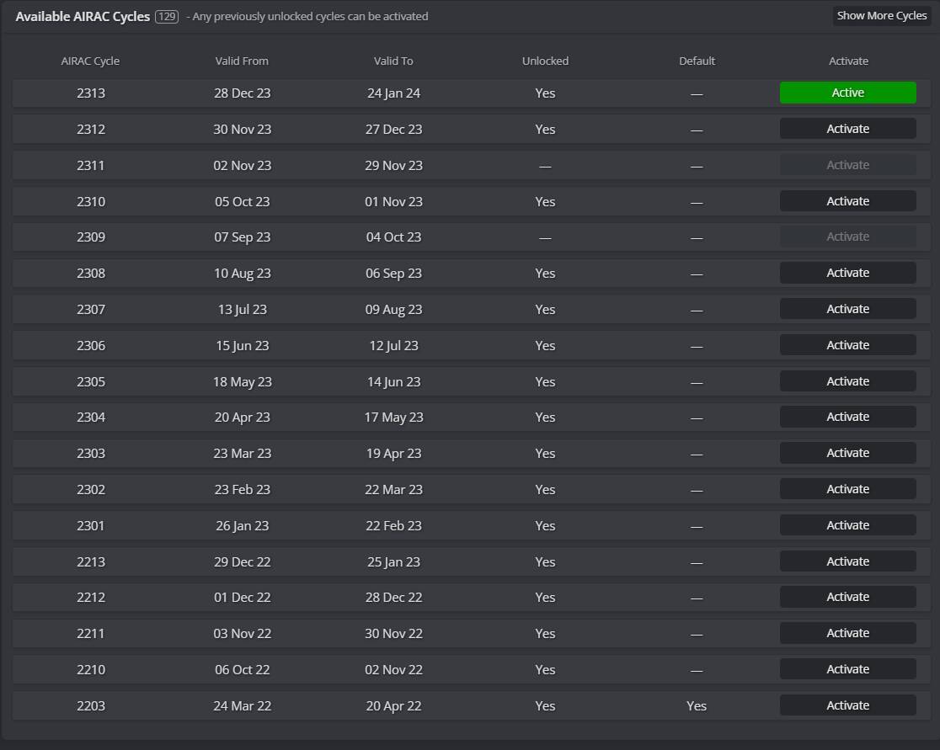
Task: Activate AIRAC cycle 2301
Action: (x=847, y=525)
